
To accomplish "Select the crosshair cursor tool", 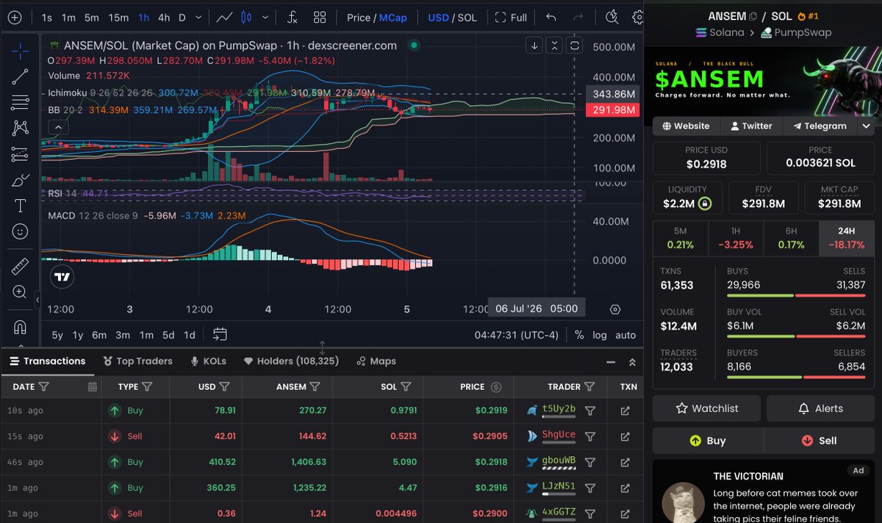I will tap(20, 50).
